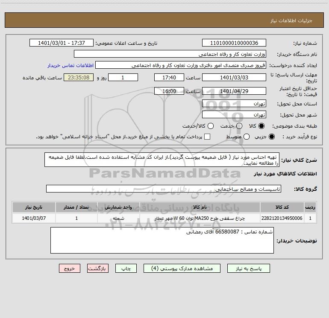Screen dimensions: 329x318
Task: Click the تاریخ نیاز column header
Action: (x=34, y=207)
